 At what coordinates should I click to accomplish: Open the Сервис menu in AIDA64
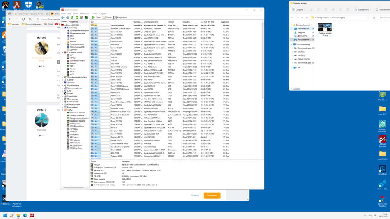point(94,14)
